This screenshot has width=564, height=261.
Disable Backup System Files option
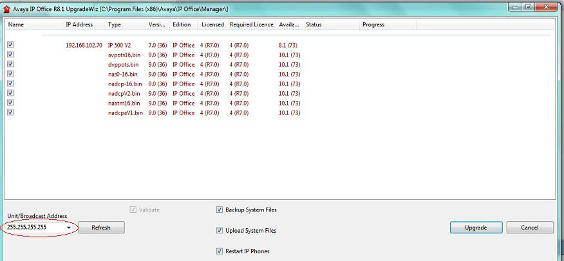[x=220, y=210]
